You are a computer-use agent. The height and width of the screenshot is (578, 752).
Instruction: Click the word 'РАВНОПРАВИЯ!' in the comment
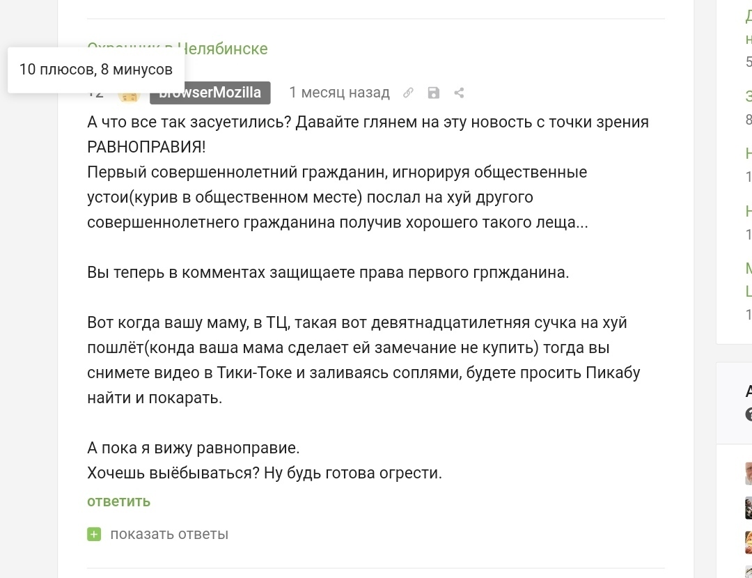point(146,147)
